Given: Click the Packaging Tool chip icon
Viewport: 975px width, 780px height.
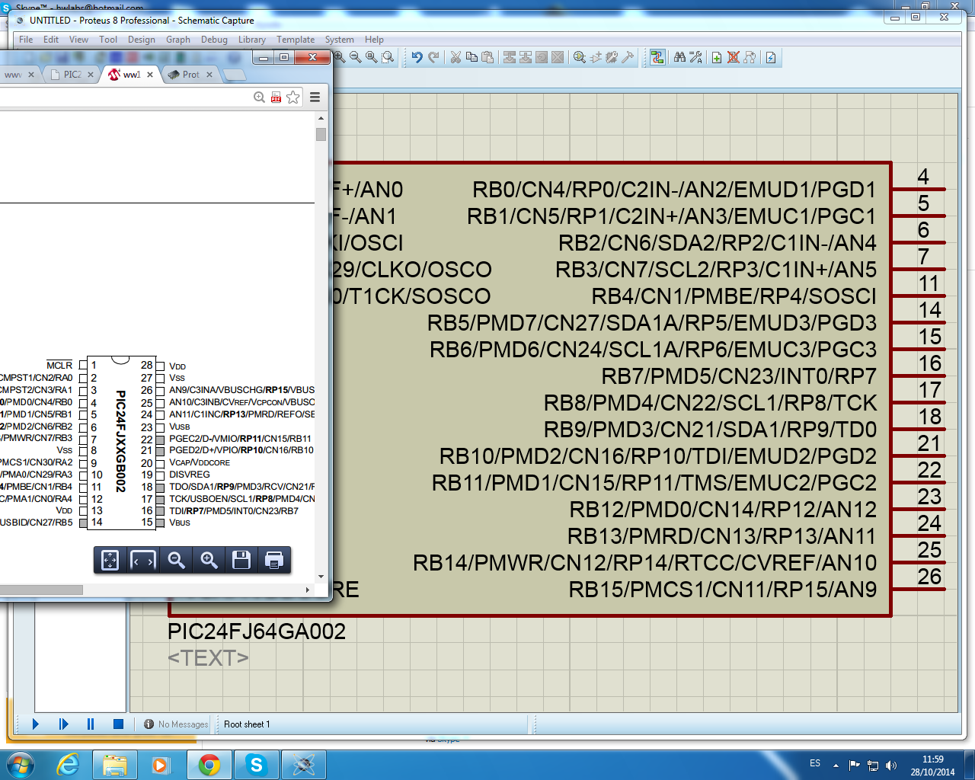Looking at the screenshot, I should point(612,57).
